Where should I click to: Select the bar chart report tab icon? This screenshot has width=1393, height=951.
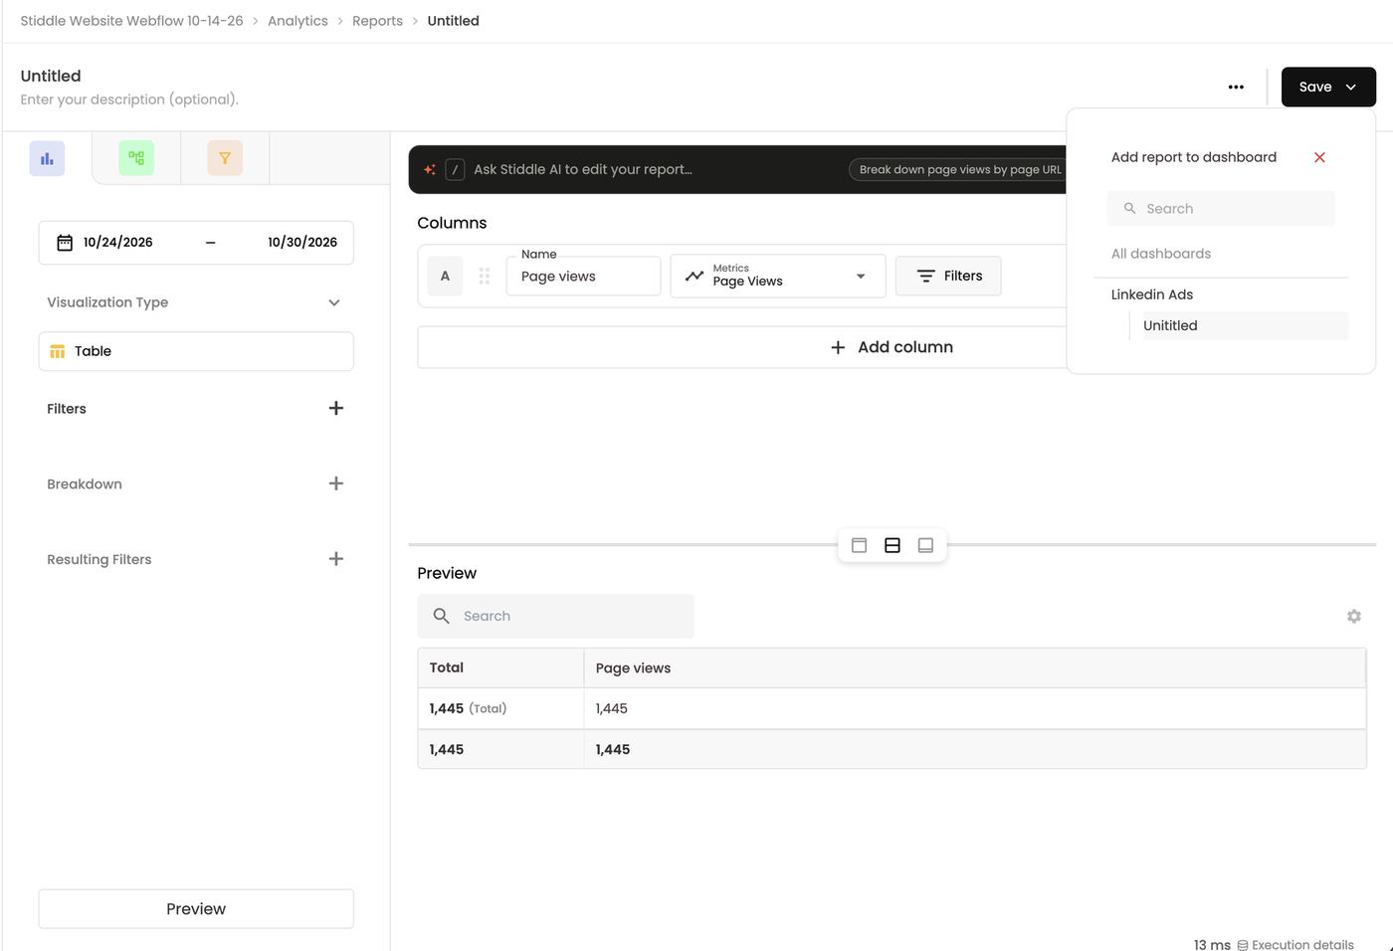pyautogui.click(x=47, y=158)
